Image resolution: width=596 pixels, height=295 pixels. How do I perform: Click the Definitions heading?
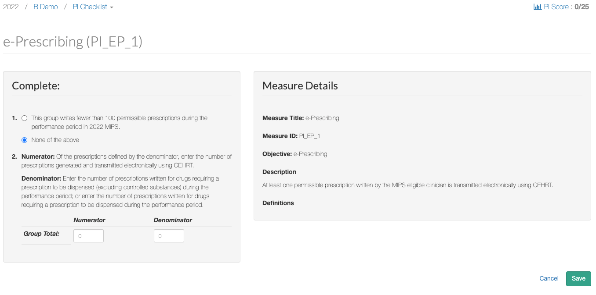click(x=278, y=203)
